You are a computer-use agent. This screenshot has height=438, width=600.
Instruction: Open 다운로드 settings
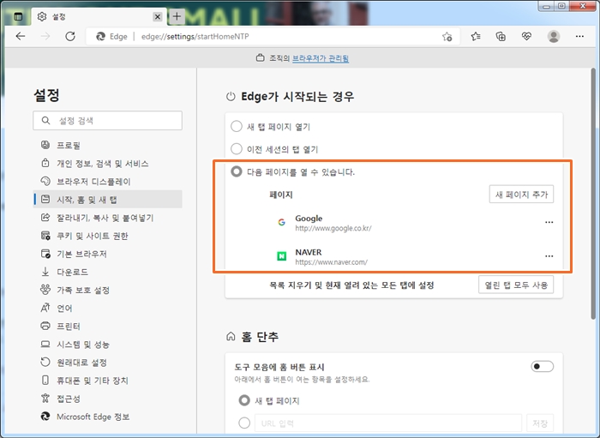pyautogui.click(x=107, y=272)
